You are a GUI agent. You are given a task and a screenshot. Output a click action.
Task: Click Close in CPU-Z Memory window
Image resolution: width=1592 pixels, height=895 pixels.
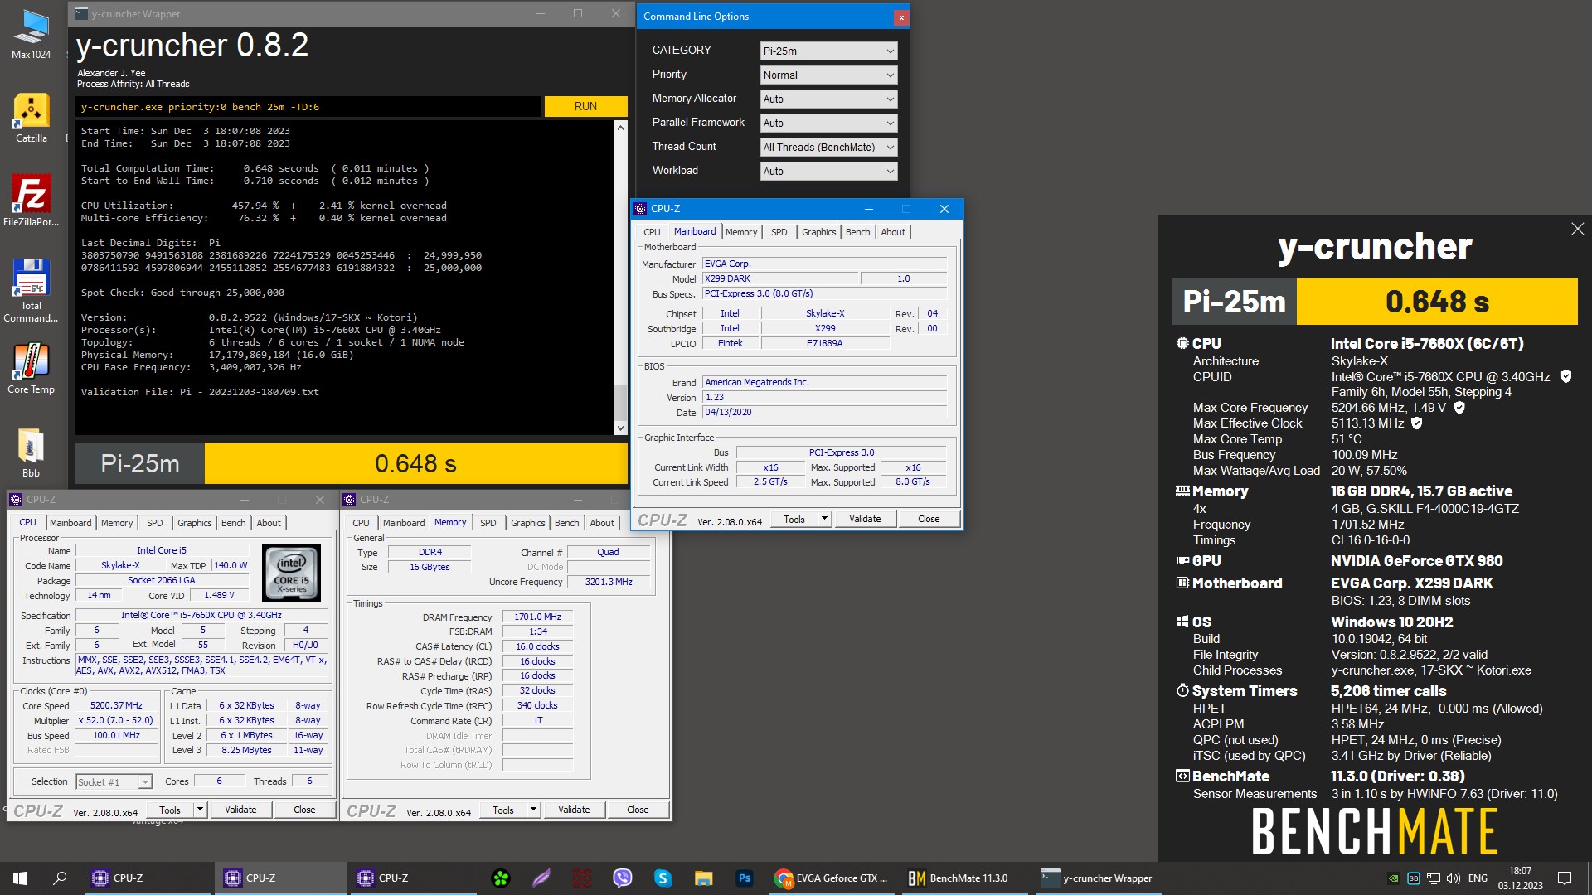638,810
